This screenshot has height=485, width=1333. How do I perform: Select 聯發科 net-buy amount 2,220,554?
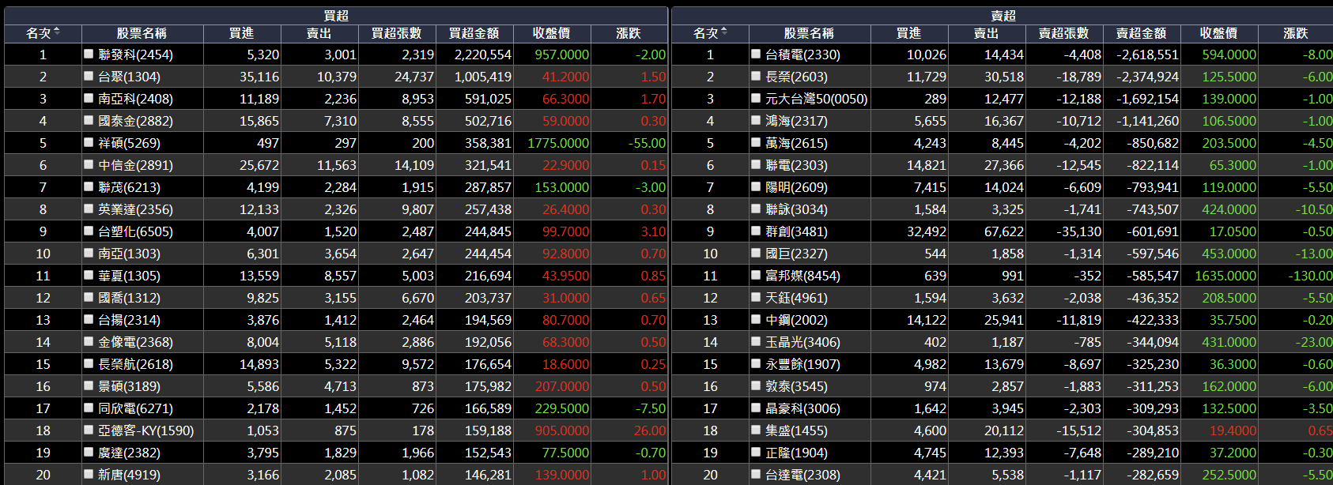coord(482,55)
